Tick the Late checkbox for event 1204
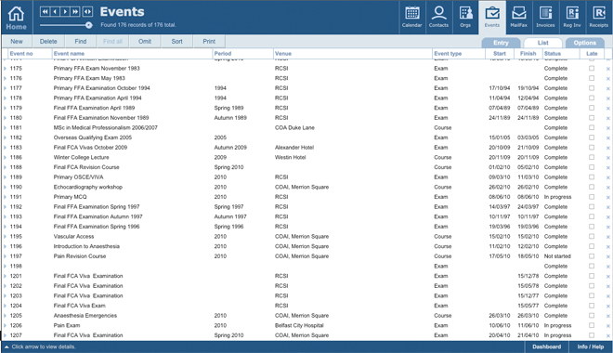This screenshot has height=353, width=613. 592,306
